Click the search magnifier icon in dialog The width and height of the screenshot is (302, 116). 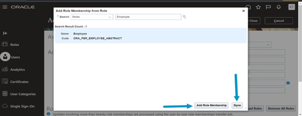click(184, 17)
